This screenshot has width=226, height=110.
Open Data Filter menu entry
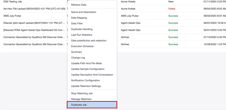point(92,23)
